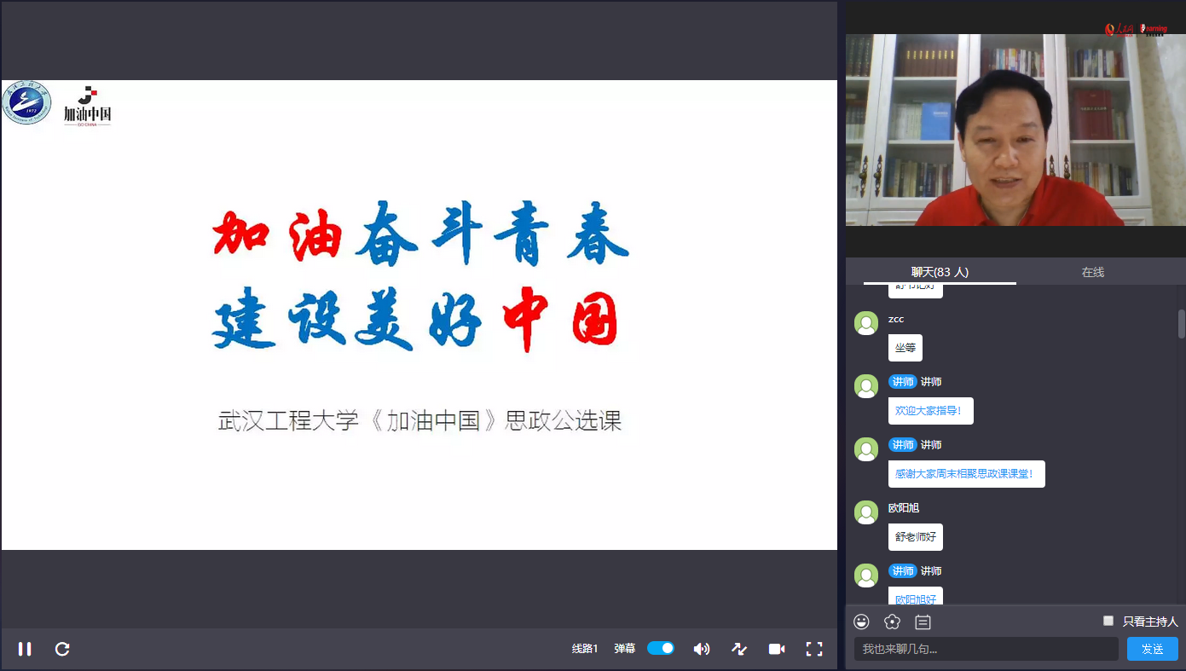The image size is (1186, 671).
Task: Toggle the 弹幕 danmaku switch
Action: [x=661, y=648]
